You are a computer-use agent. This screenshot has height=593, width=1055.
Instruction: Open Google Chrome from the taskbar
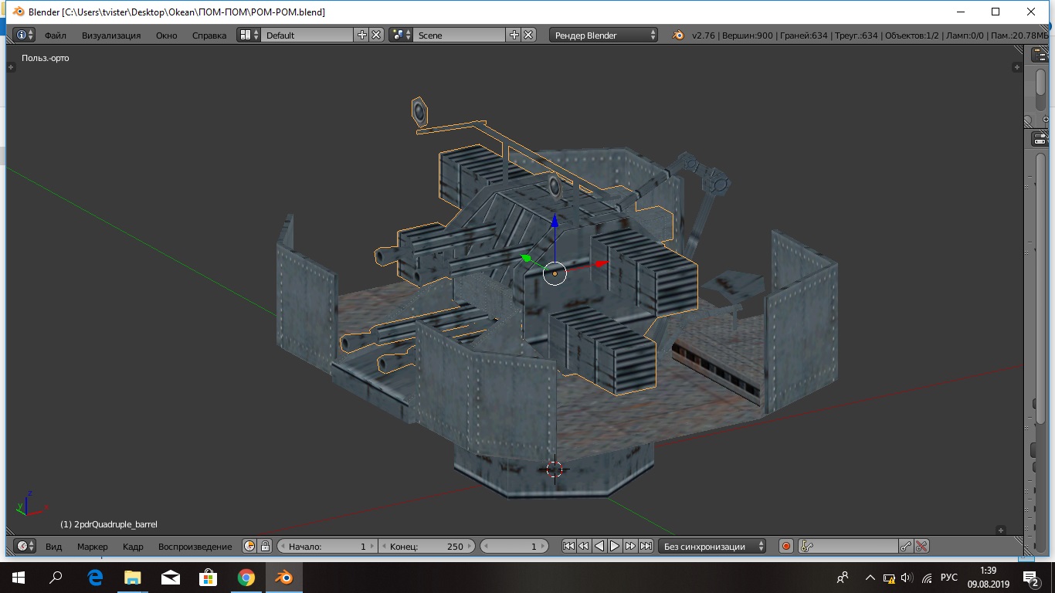coord(246,577)
